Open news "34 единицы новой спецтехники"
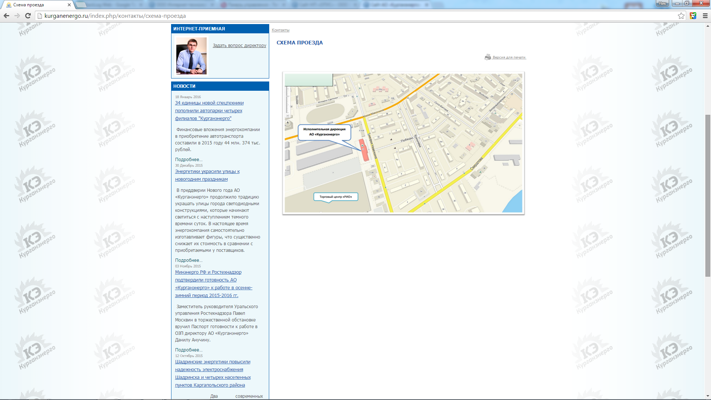The width and height of the screenshot is (711, 400). pyautogui.click(x=209, y=111)
